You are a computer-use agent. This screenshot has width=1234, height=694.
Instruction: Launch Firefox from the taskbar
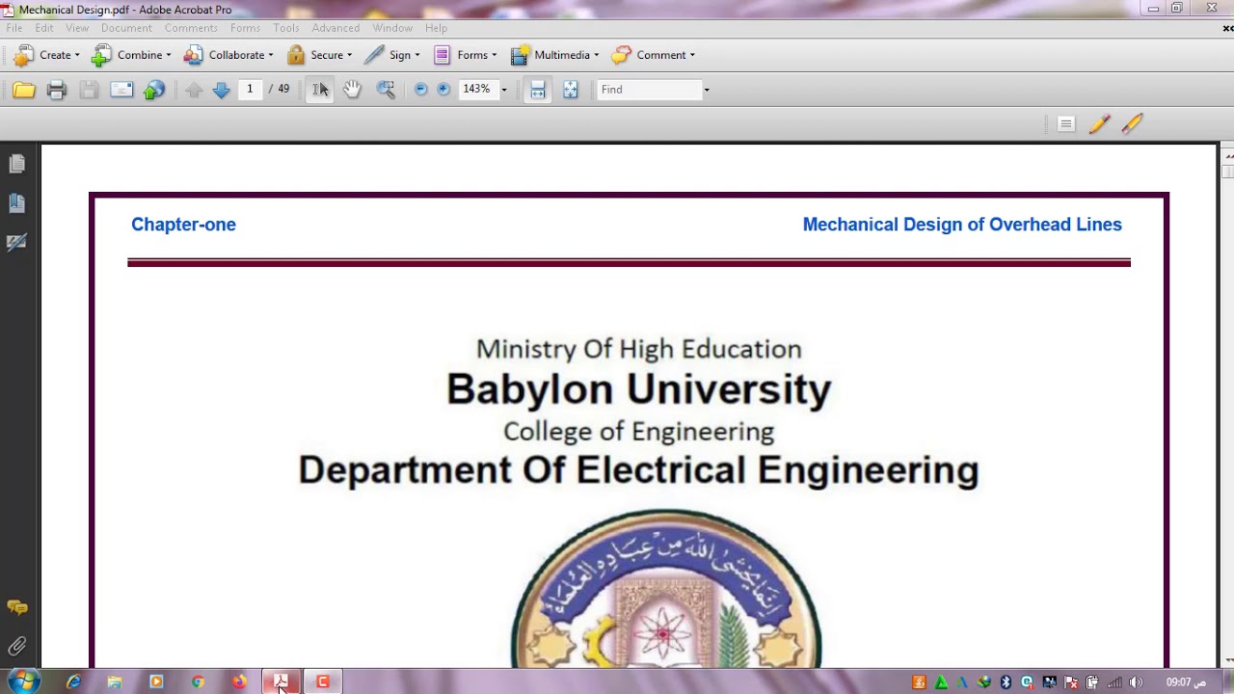point(239,681)
